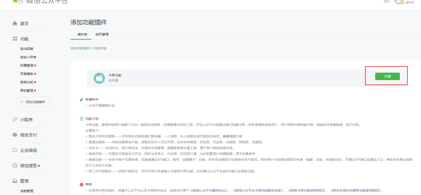Open 投票管理 in the sidebar
This screenshot has width=421, height=195.
click(x=27, y=66)
